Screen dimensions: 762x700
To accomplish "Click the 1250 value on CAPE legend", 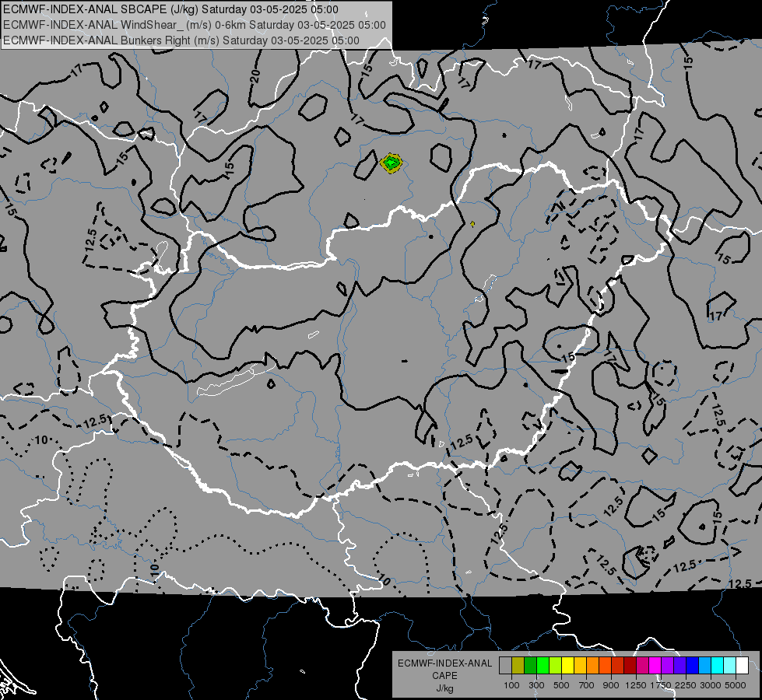I will pos(636,685).
